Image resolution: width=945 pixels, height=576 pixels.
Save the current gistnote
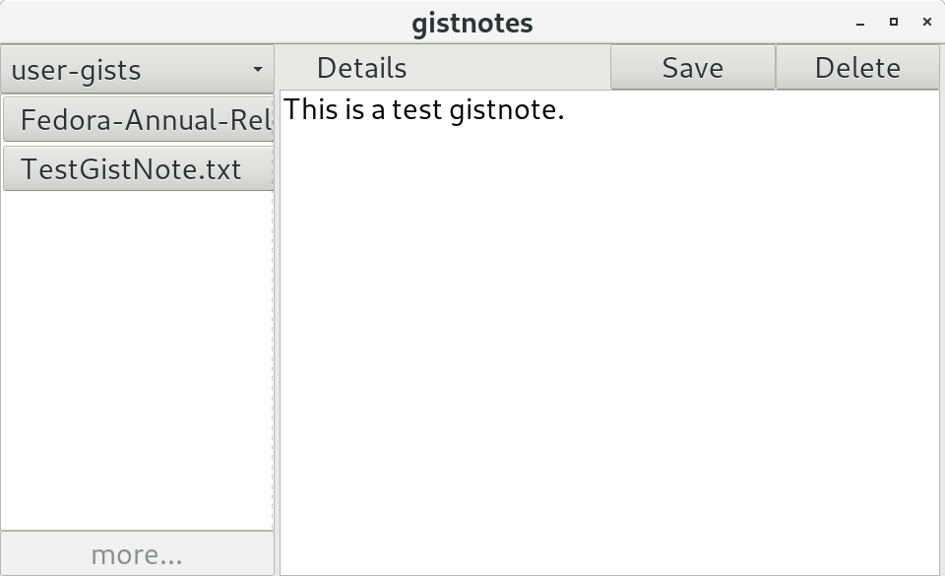point(693,67)
